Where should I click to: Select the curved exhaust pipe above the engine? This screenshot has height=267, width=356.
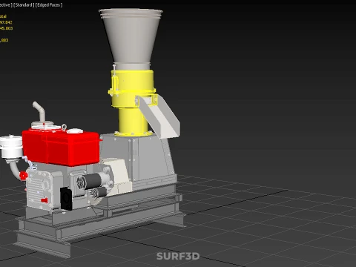[39, 111]
